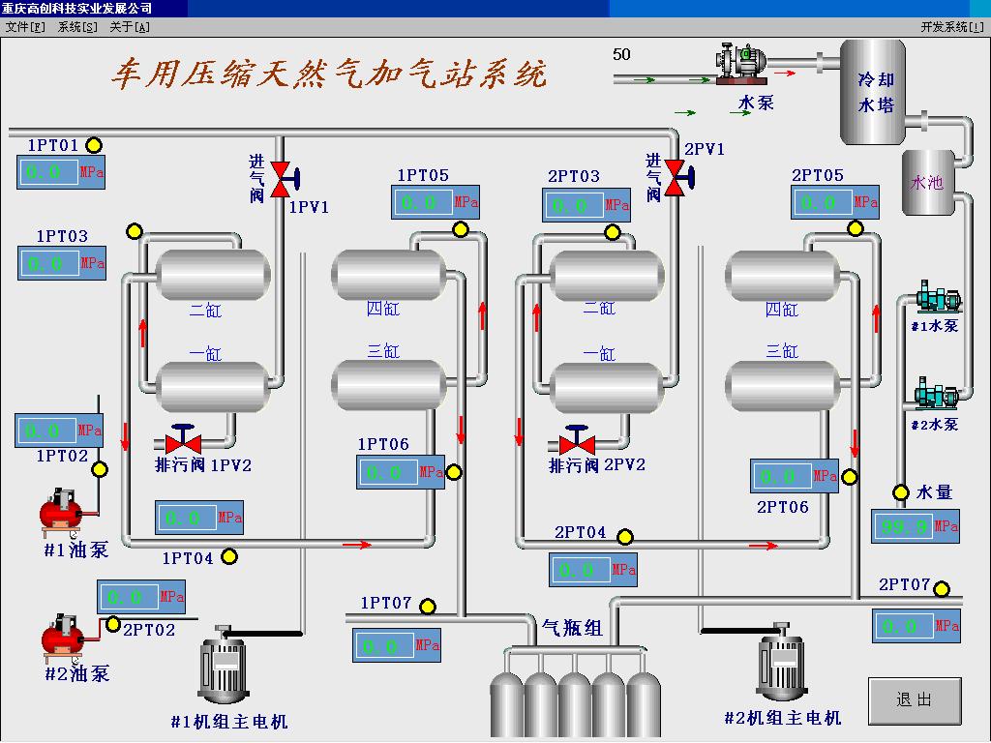
Task: Click the left unit 四缸 cylinder
Action: (389, 275)
